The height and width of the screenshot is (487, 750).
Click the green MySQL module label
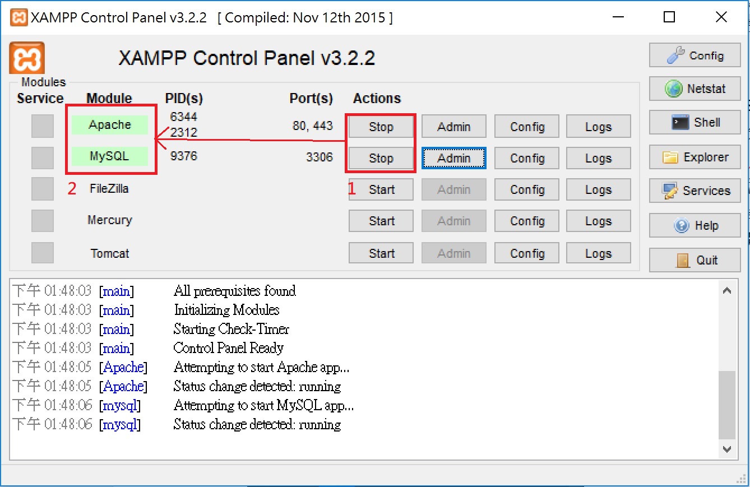[110, 156]
